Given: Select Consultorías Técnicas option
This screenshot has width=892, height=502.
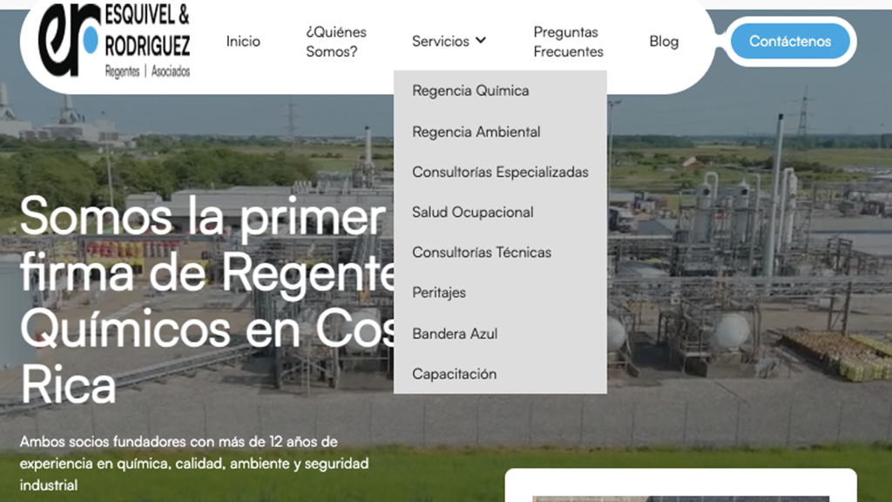Looking at the screenshot, I should click(481, 252).
